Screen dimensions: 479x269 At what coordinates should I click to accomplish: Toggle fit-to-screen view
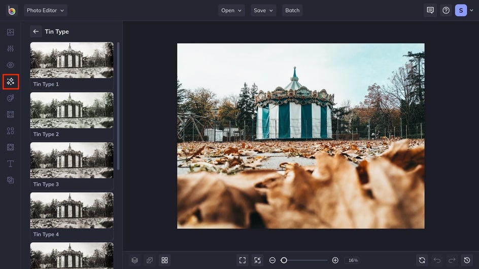(x=243, y=260)
